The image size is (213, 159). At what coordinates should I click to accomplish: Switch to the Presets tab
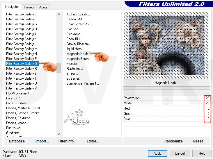click(x=29, y=7)
